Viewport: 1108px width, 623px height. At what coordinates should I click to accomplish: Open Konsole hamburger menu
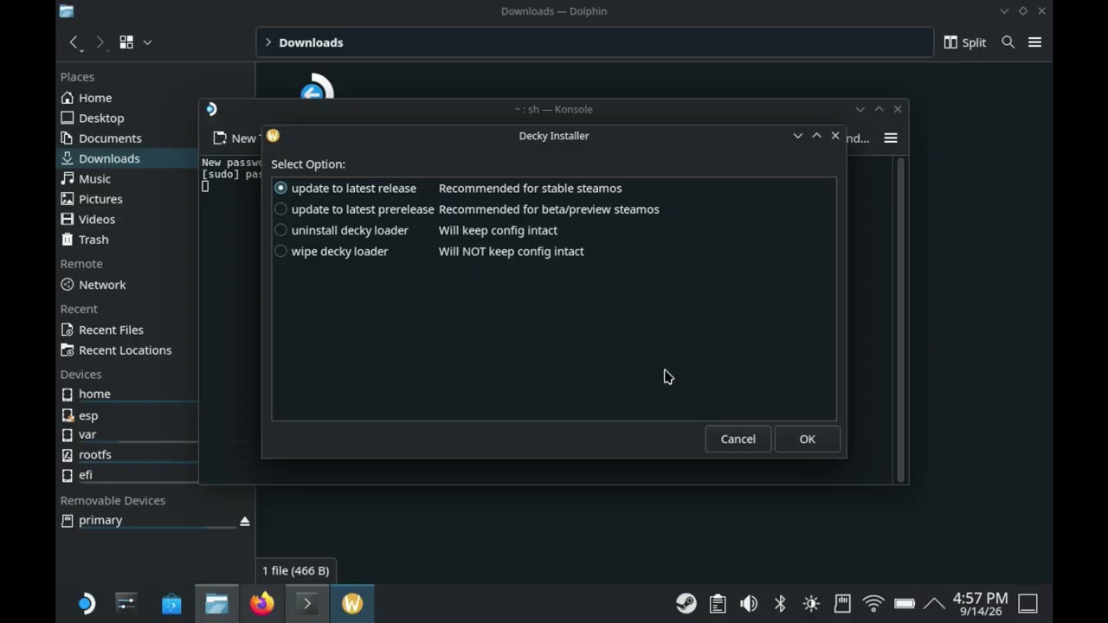coord(890,138)
